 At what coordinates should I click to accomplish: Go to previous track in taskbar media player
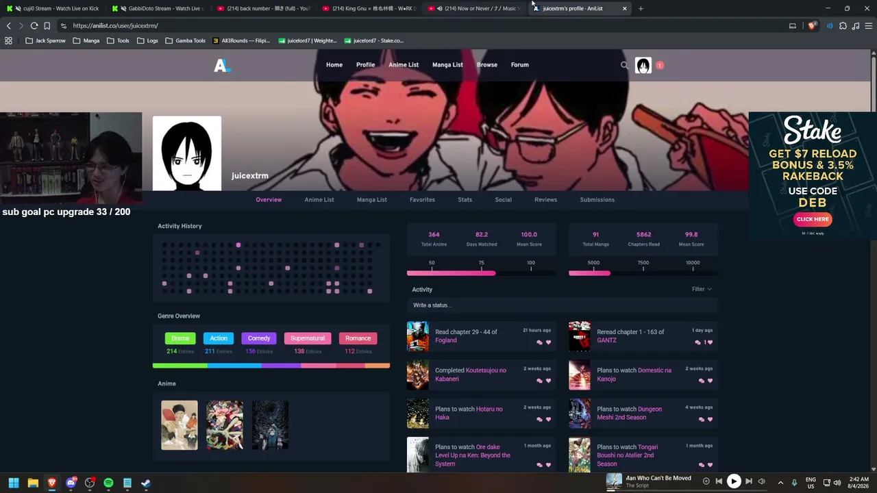(719, 481)
